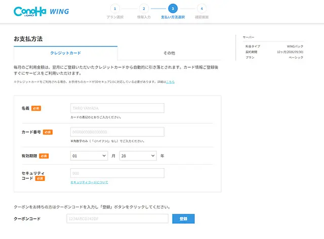Select step 2 information input circle
Viewport: 324px width, 239px height.
[x=144, y=9]
